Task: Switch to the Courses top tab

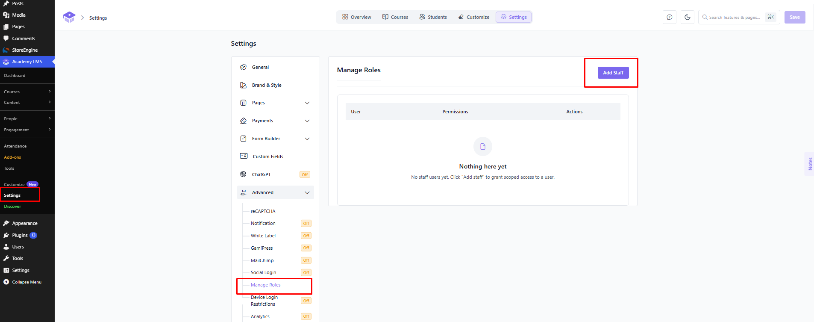Action: point(395,17)
